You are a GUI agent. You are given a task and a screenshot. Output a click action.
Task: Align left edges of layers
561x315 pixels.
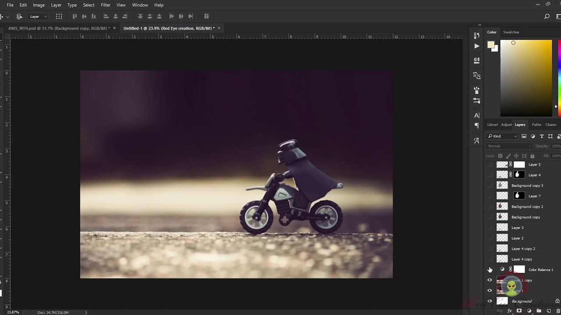point(106,17)
